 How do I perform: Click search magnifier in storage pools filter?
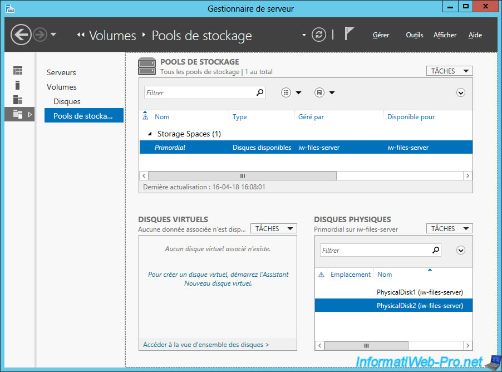[x=259, y=92]
